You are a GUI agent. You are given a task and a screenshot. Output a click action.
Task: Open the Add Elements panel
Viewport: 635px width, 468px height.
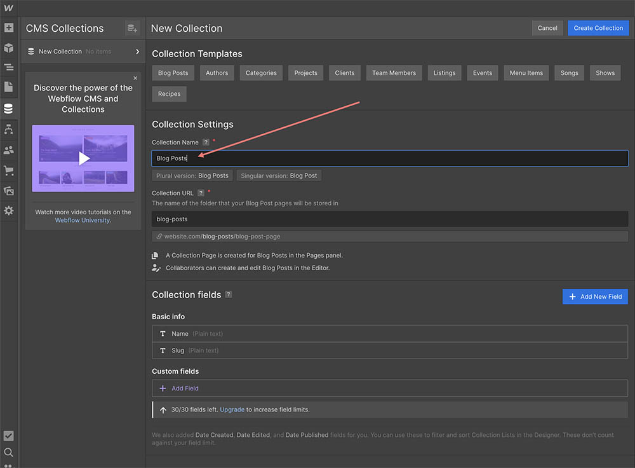pos(8,27)
